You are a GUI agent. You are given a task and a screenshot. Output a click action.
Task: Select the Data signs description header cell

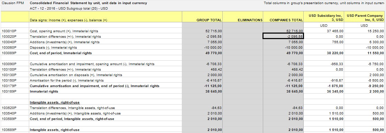pos(68,20)
